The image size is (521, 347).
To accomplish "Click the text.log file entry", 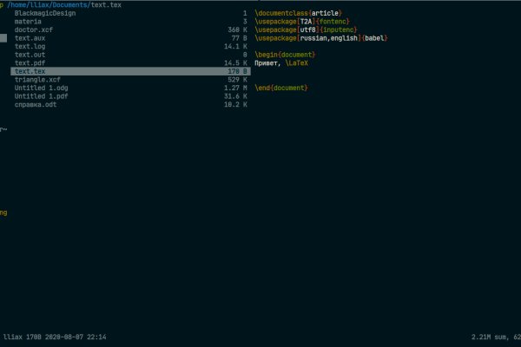I will click(30, 47).
